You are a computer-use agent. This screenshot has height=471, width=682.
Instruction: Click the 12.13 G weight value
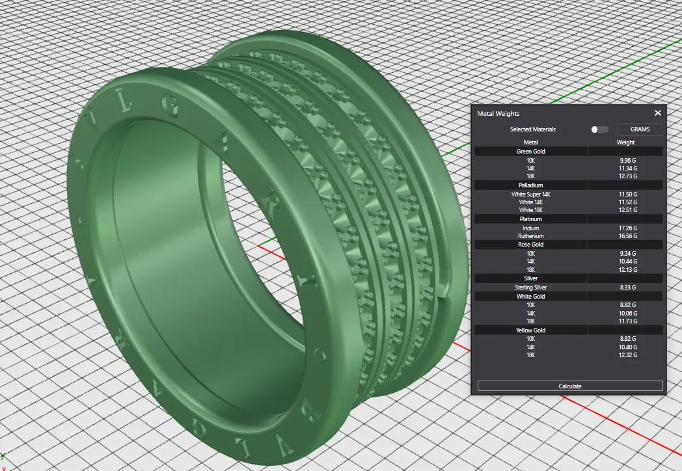click(627, 269)
